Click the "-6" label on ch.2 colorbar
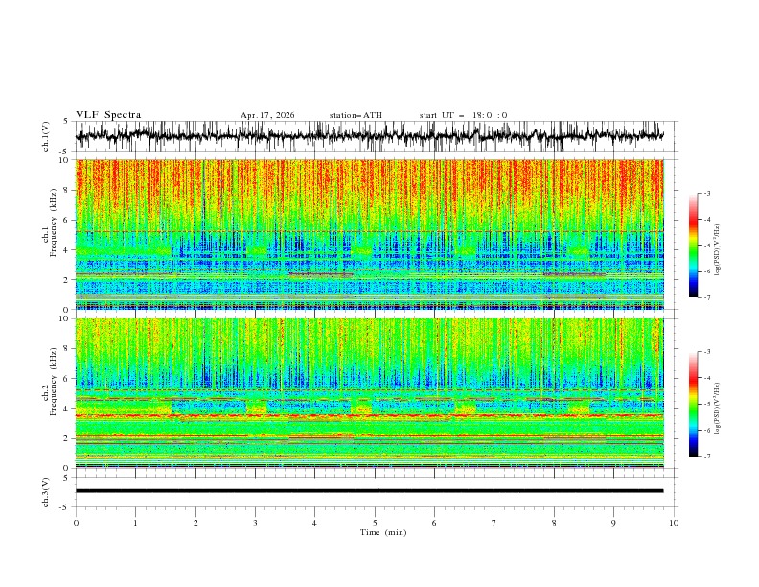Screen dimensions: 759x587 (x=706, y=430)
